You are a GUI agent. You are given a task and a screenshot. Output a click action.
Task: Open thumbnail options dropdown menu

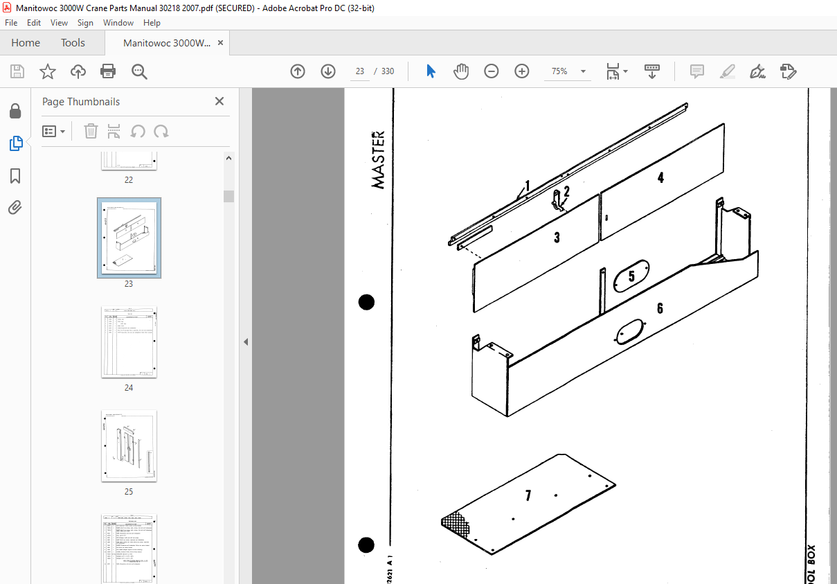54,131
